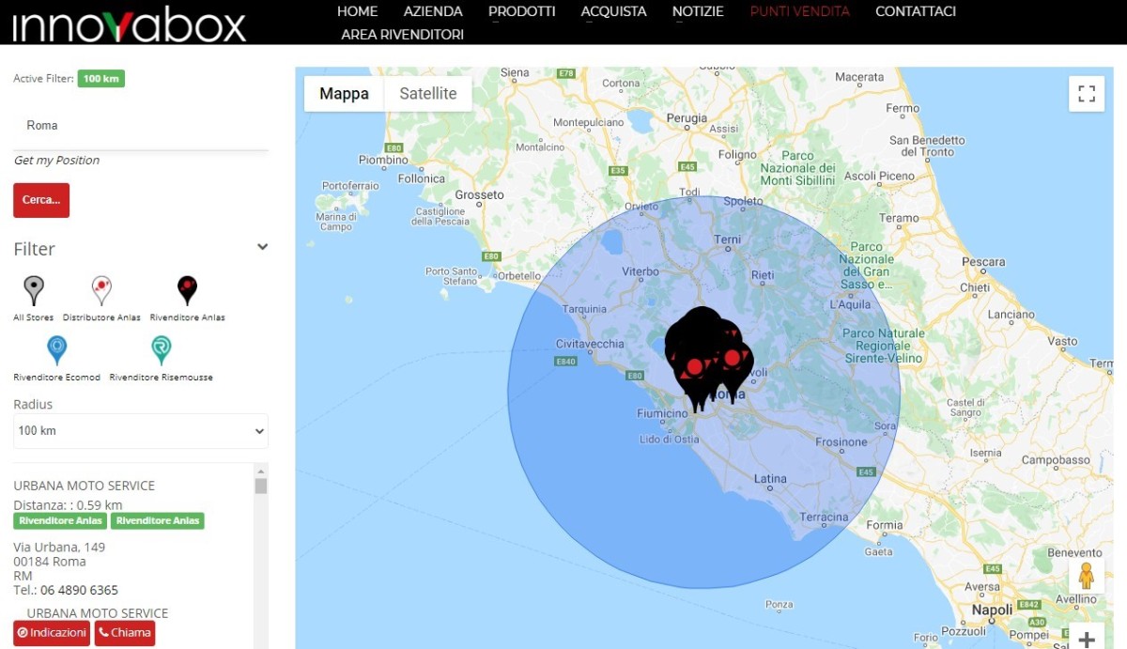Screen dimensions: 1127x649
Task: Click the Perugia label on the map
Action: pos(687,118)
